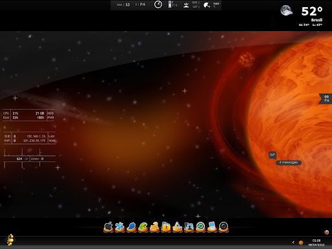Launch the Applications pencil-ruler dock icon
The height and width of the screenshot is (249, 332).
coord(178,227)
